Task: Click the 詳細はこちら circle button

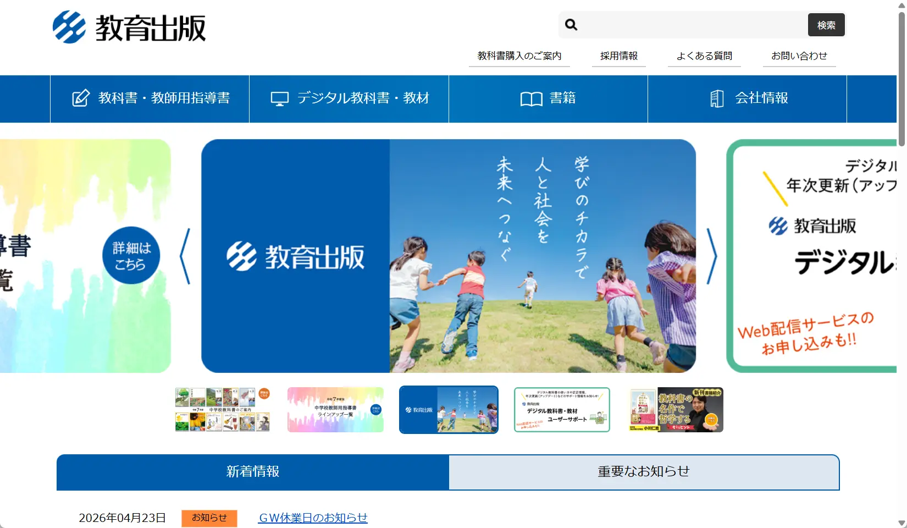Action: tap(130, 255)
